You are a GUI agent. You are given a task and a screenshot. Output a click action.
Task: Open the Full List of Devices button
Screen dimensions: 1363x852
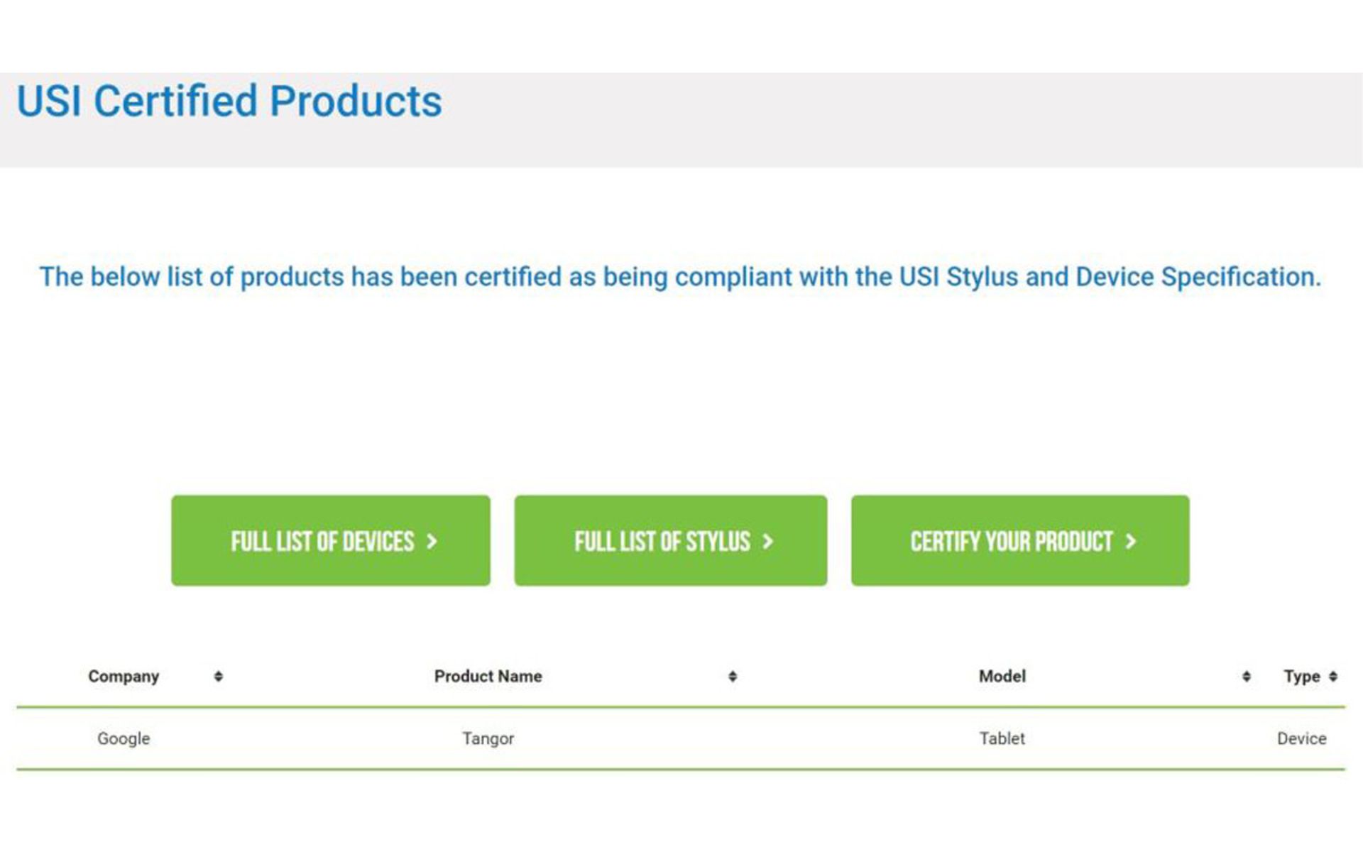pyautogui.click(x=330, y=540)
